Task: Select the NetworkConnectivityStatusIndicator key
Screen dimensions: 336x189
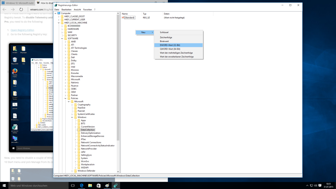Action: tap(98, 145)
